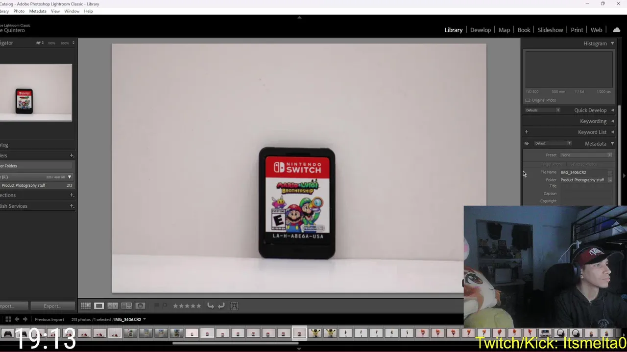
Task: Click Previous Import in filmstrip bar
Action: (49, 319)
